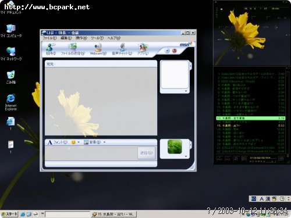Open the ツール(T) menu
The width and height of the screenshot is (291, 218).
(97, 38)
